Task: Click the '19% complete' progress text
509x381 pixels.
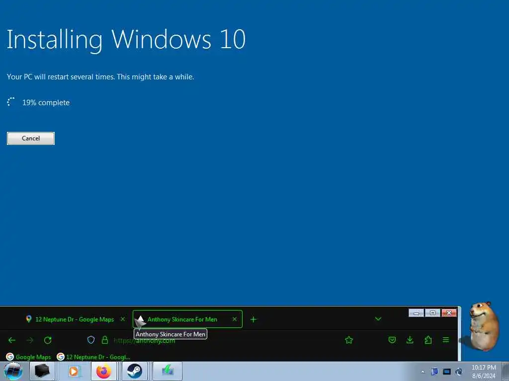Action: click(46, 103)
